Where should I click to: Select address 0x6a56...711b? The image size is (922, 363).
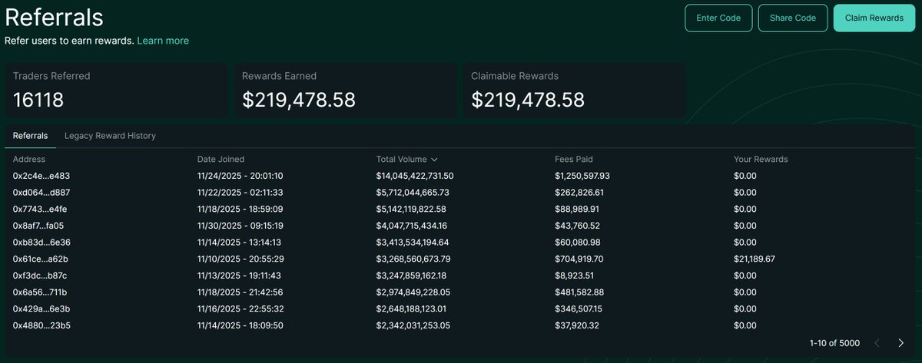pyautogui.click(x=40, y=292)
